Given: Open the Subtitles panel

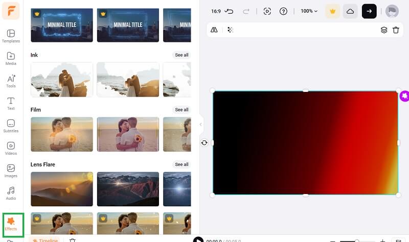Looking at the screenshot, I should click(11, 126).
